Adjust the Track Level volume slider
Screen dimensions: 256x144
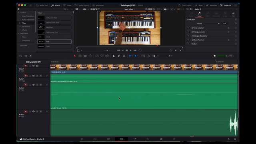click(x=212, y=23)
